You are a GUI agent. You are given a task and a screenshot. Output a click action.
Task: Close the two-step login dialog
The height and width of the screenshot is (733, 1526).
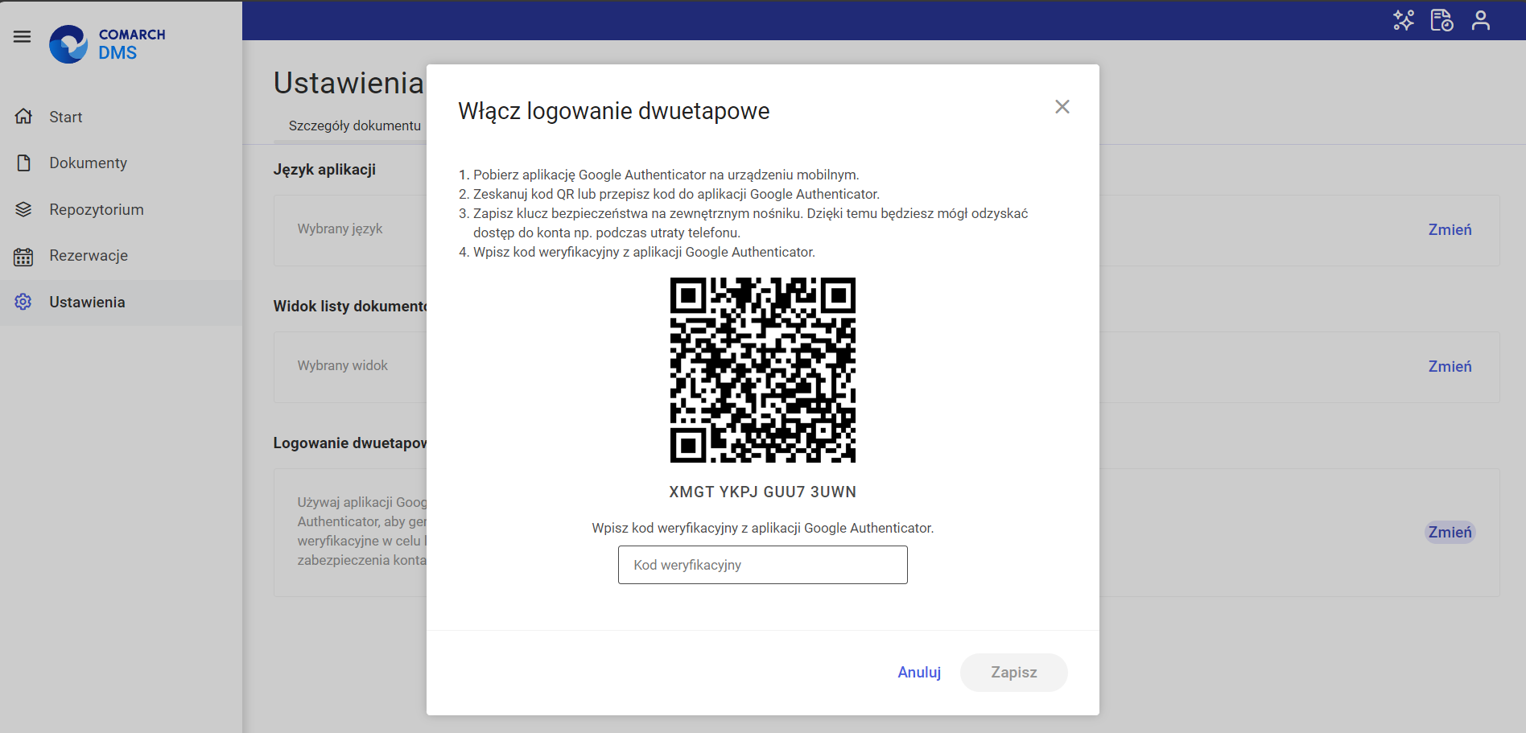click(1062, 107)
